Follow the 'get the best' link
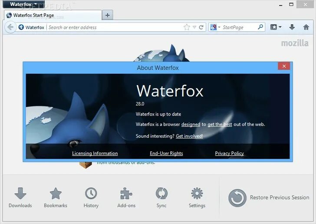This screenshot has height=224, width=316. pyautogui.click(x=220, y=125)
